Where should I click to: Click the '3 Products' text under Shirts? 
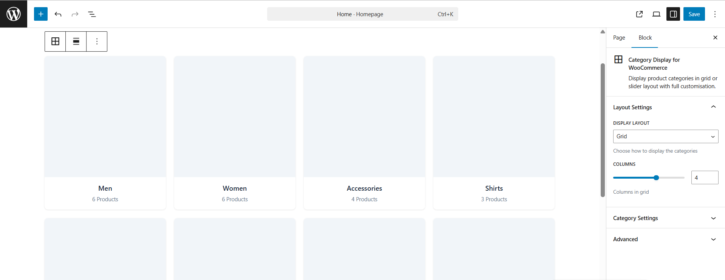point(494,199)
